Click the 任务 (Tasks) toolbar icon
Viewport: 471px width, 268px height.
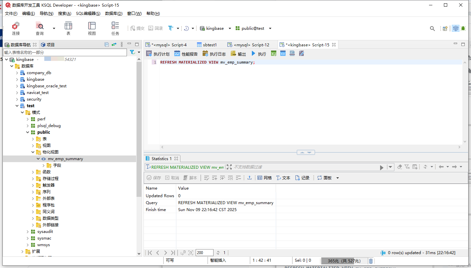coord(115,28)
